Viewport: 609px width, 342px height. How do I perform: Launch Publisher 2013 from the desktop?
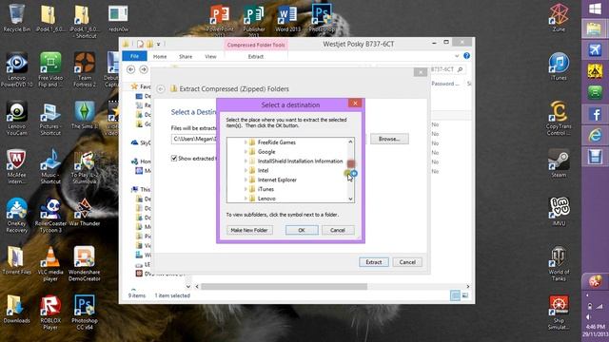(254, 19)
